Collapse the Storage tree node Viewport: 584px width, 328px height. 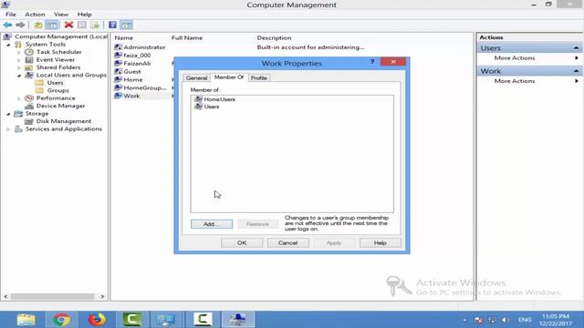[x=8, y=114]
